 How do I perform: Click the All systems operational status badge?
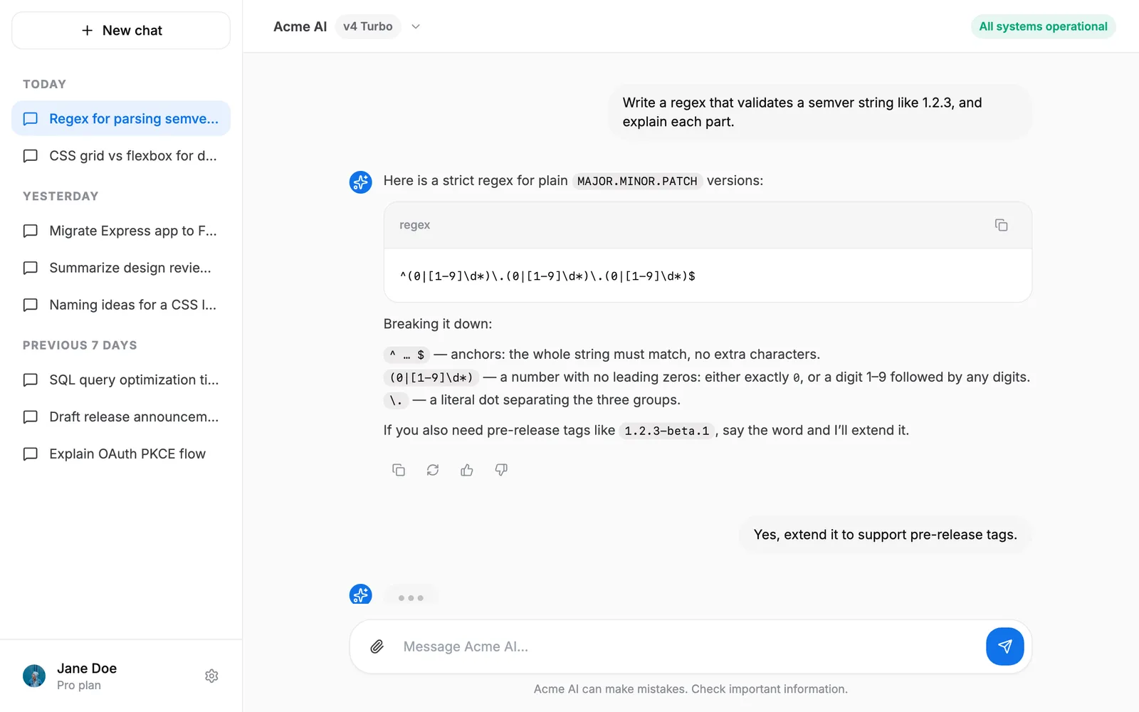coord(1043,26)
